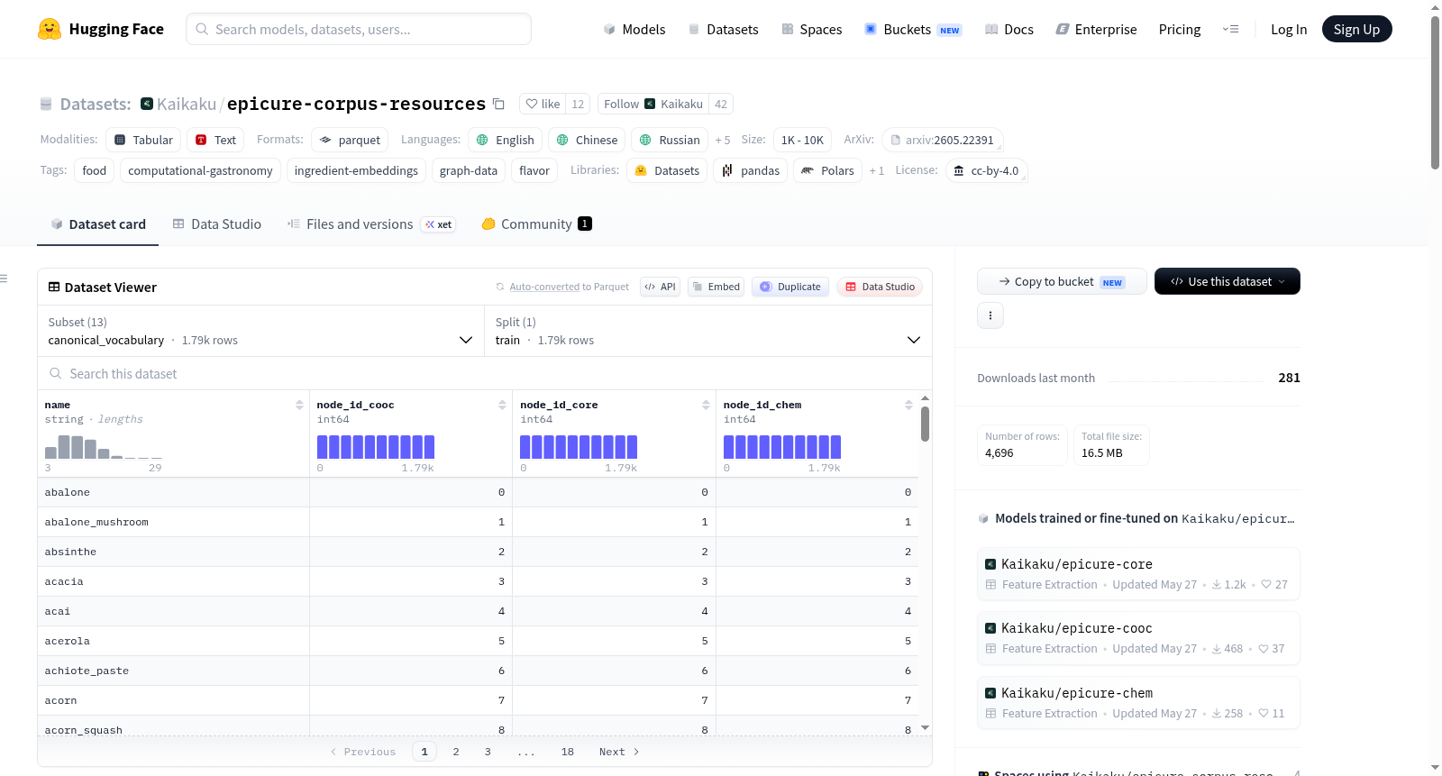Image resolution: width=1442 pixels, height=776 pixels.
Task: Switch to the Files and versions tab
Action: point(371,224)
